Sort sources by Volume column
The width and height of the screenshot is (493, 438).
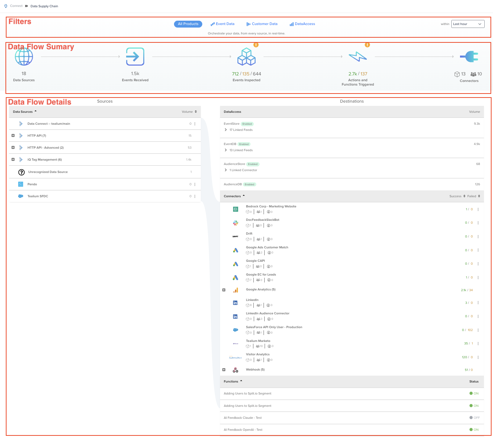(x=189, y=112)
